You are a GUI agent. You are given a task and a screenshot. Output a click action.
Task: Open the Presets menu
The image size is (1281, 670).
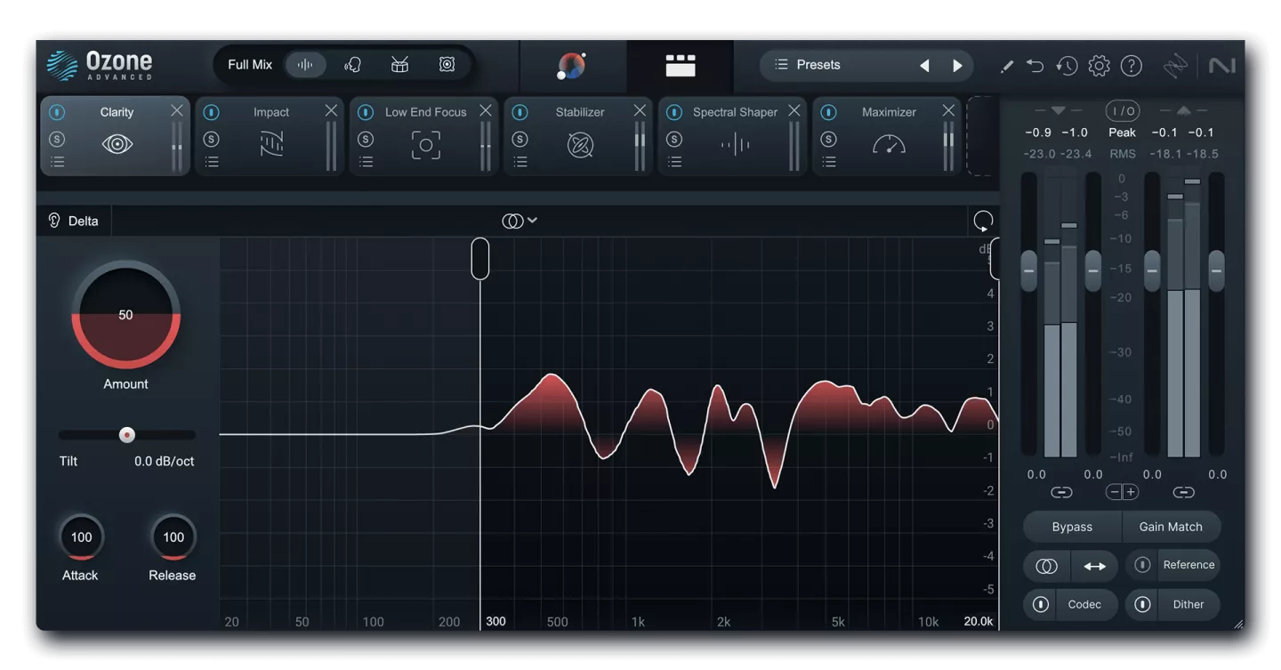click(818, 65)
